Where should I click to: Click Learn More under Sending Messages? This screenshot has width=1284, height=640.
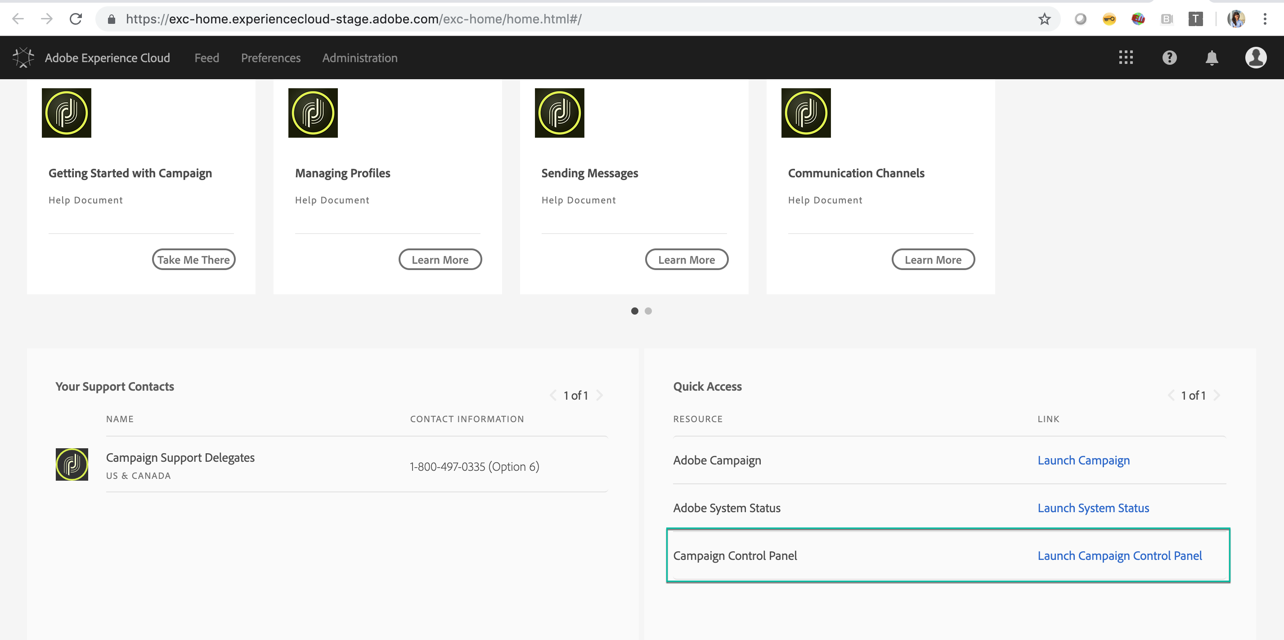[x=687, y=259]
